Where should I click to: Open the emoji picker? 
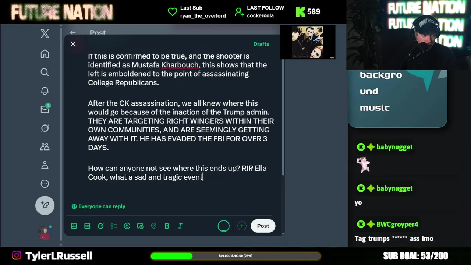coord(127,226)
